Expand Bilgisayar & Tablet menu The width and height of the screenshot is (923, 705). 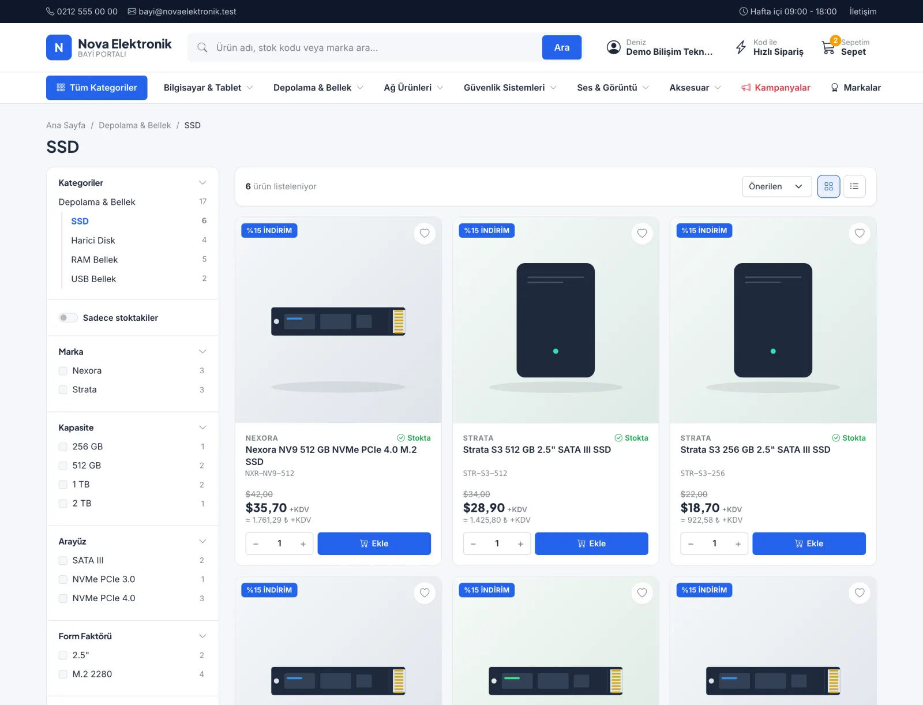[x=208, y=88]
